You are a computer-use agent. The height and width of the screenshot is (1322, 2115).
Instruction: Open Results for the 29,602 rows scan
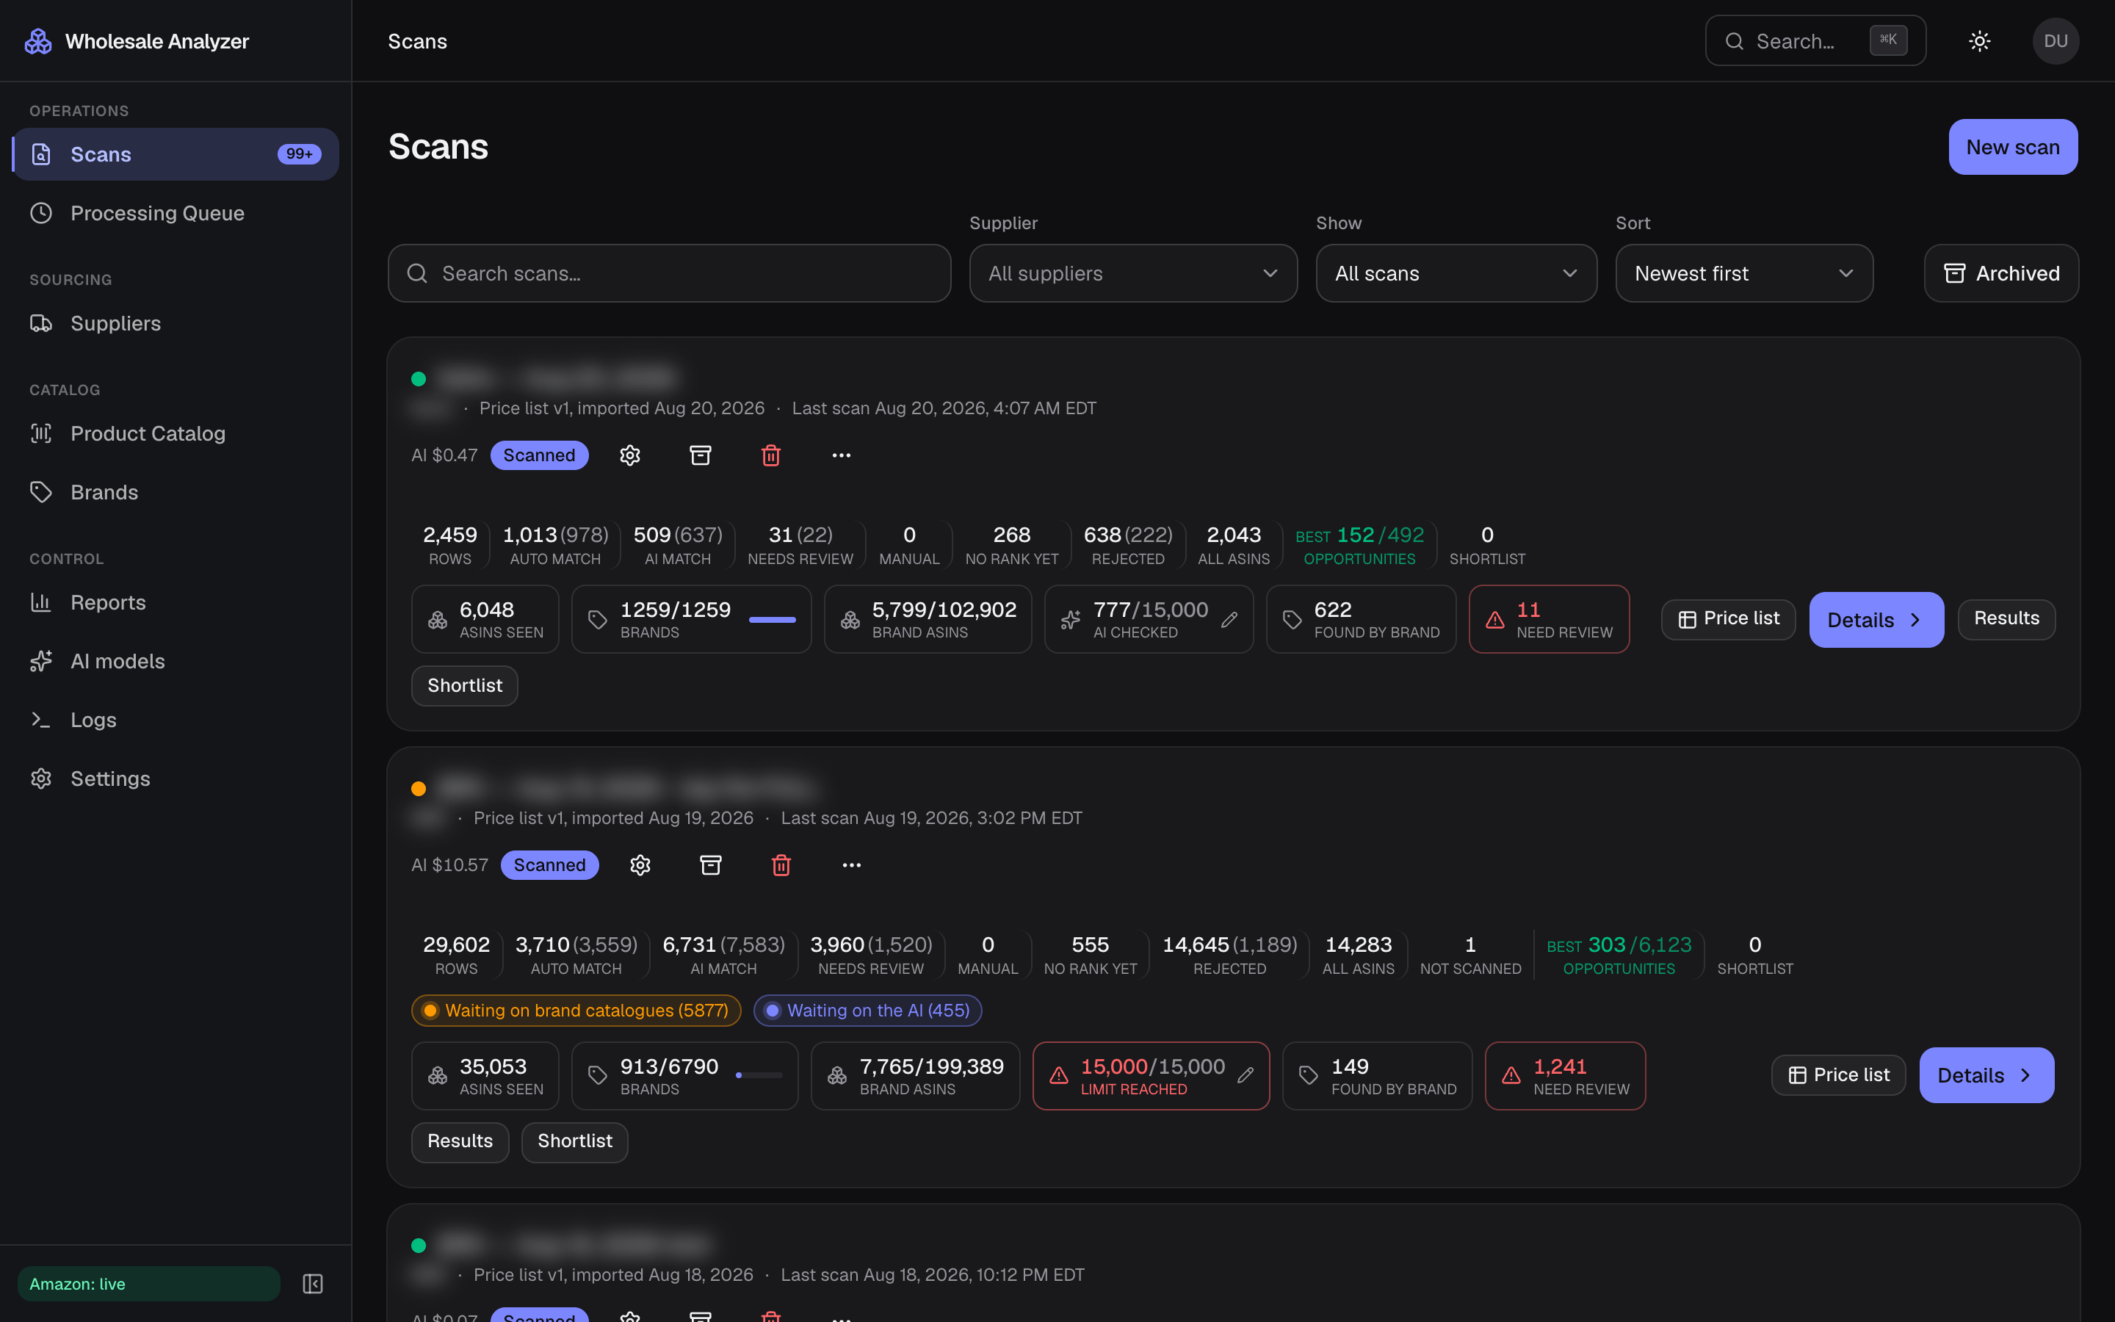coord(460,1142)
